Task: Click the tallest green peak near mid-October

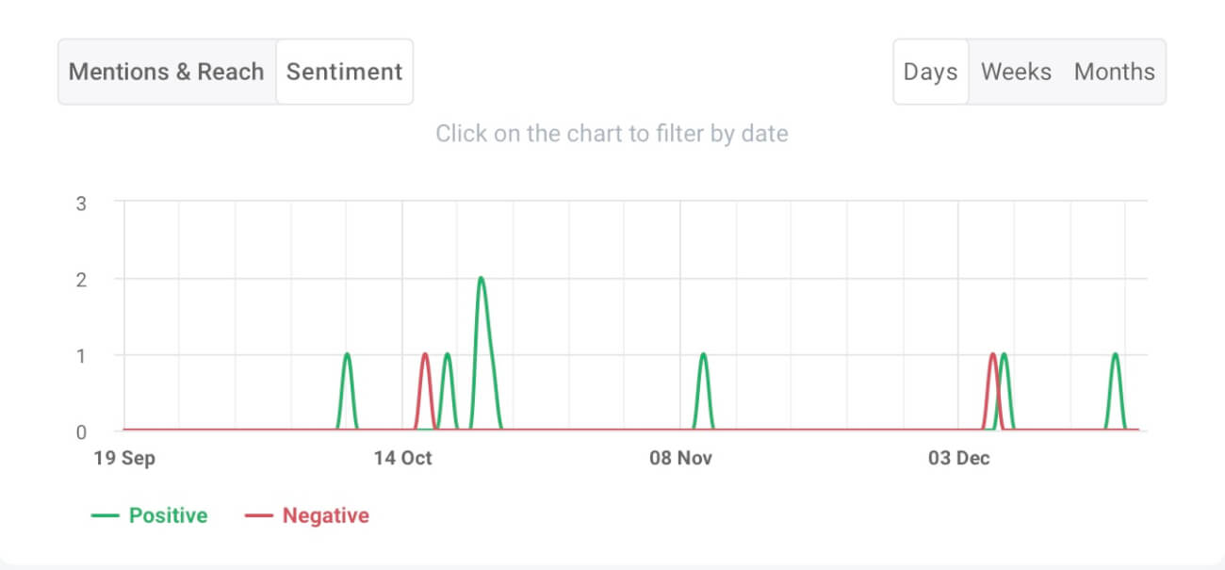Action: pos(482,279)
